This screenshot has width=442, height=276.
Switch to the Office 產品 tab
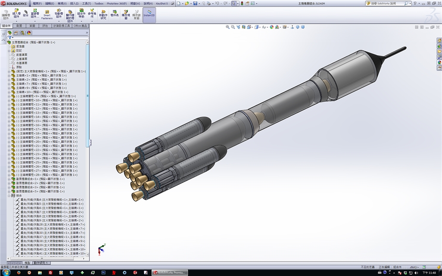[80, 26]
